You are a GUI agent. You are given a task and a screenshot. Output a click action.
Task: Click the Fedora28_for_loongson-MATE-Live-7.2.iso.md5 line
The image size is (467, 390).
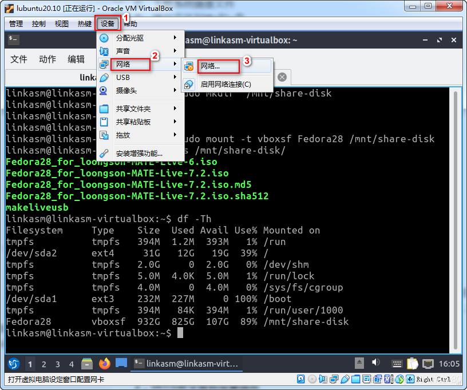[128, 184]
